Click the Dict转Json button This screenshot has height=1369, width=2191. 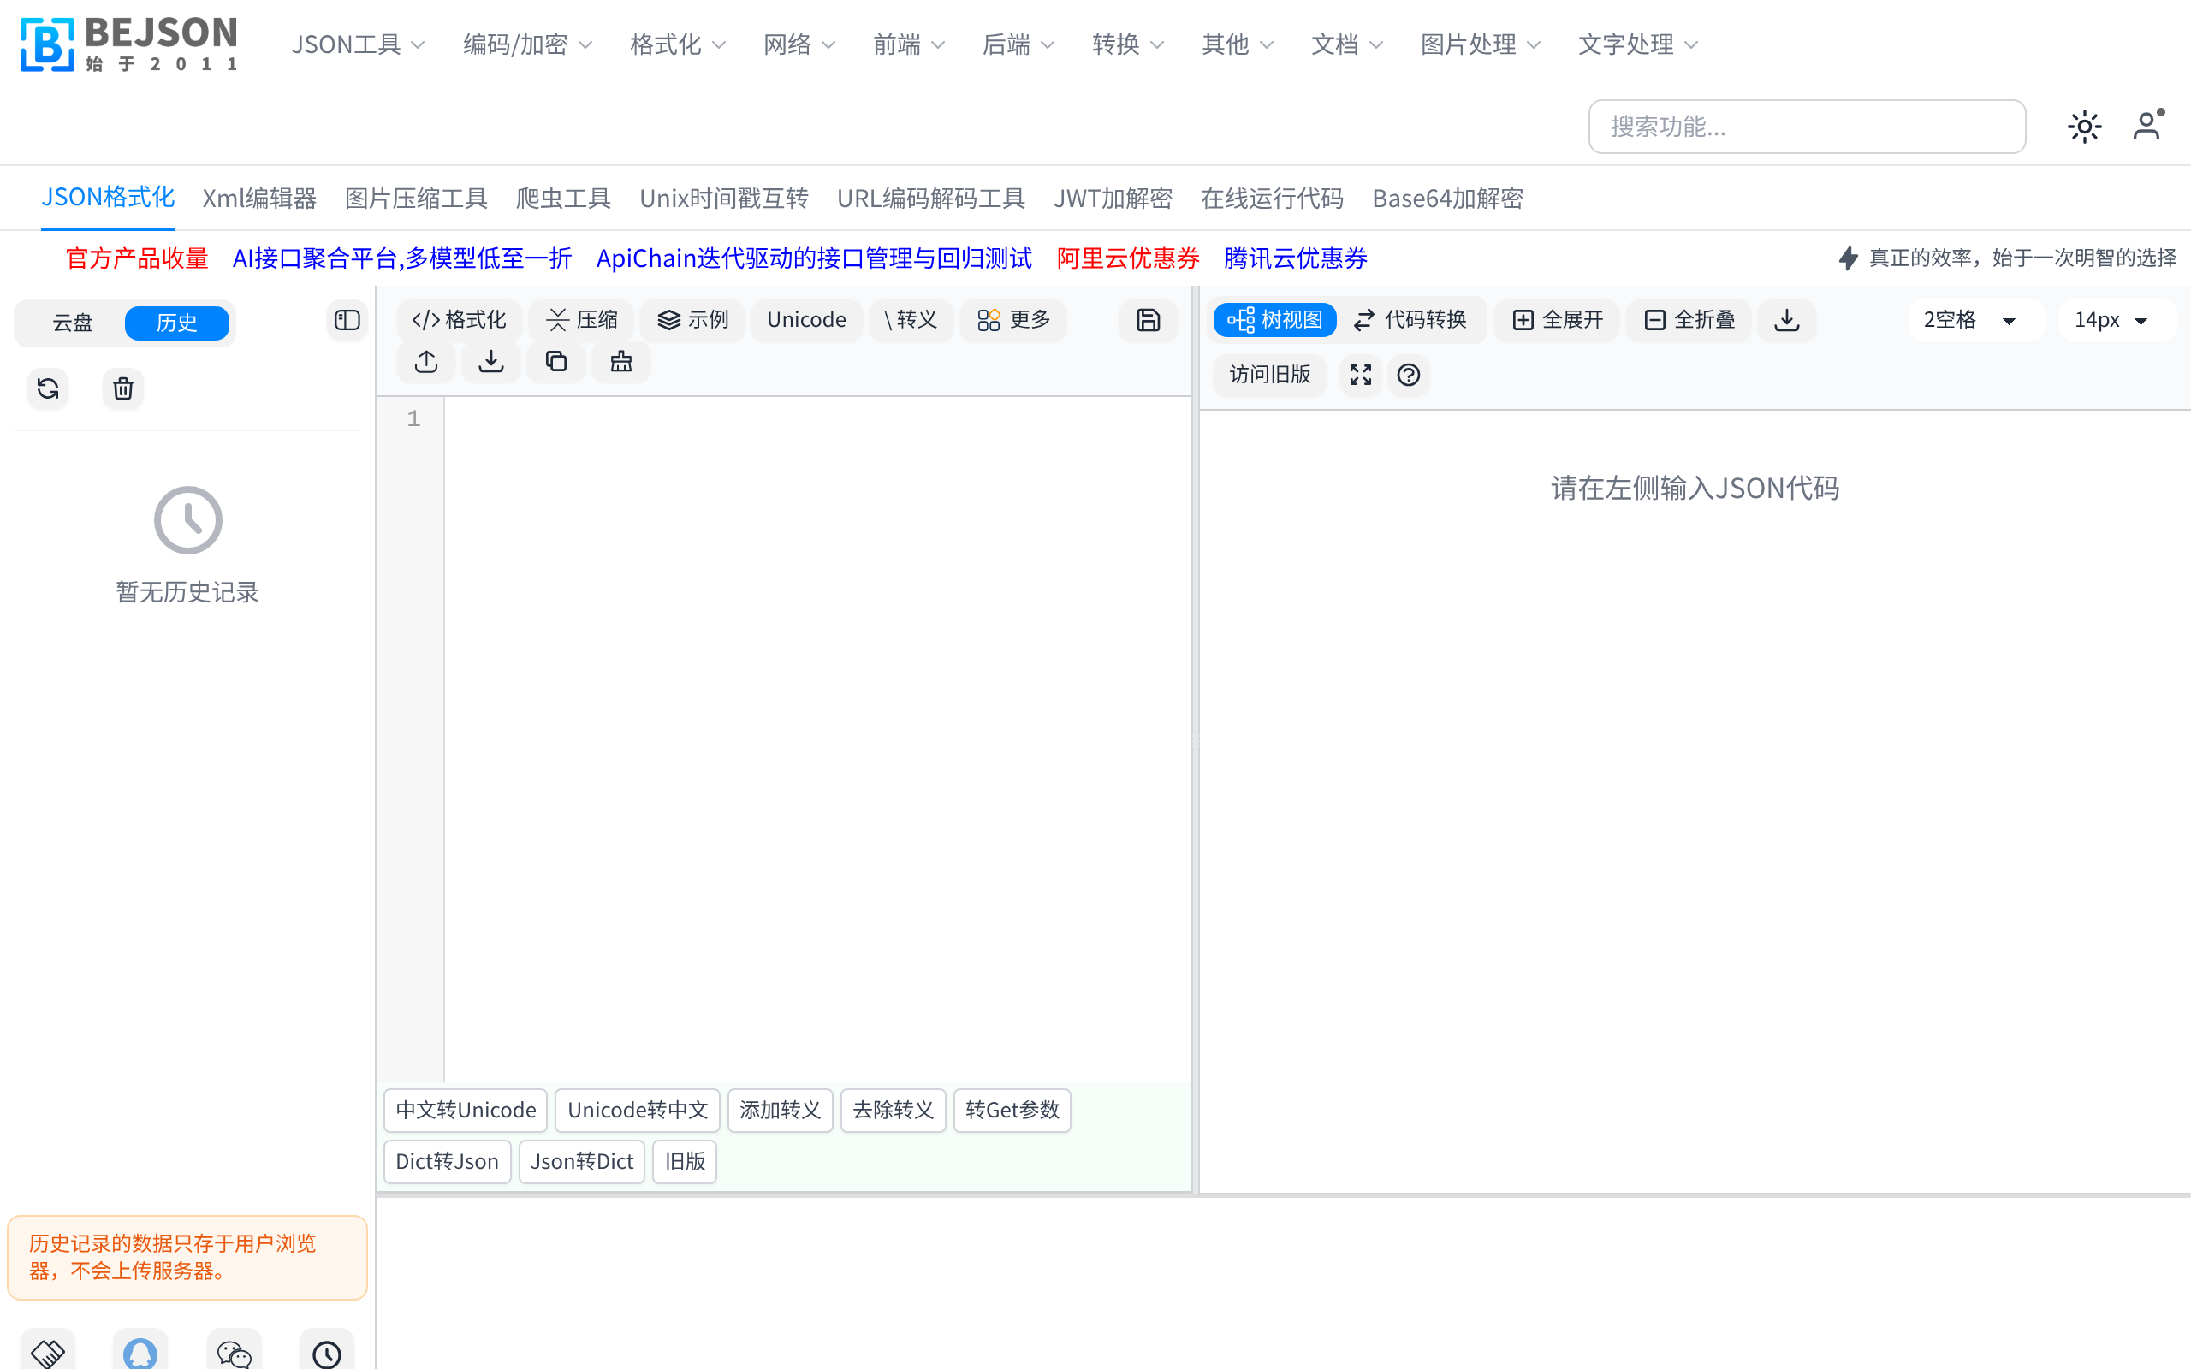[448, 1162]
